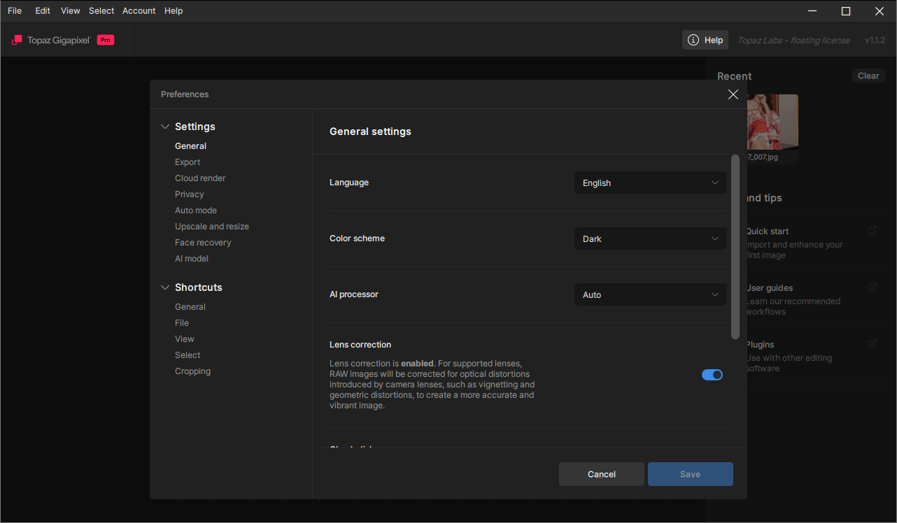Image resolution: width=897 pixels, height=523 pixels.
Task: Select Face recovery settings item
Action: click(203, 243)
